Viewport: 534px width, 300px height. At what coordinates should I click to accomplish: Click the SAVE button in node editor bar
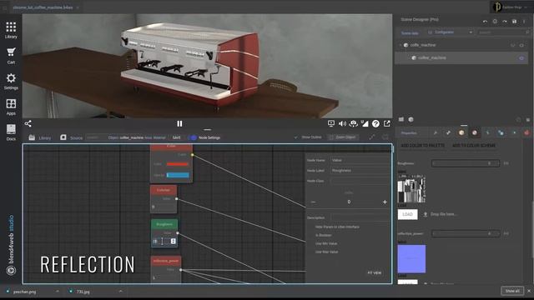pyautogui.click(x=176, y=137)
